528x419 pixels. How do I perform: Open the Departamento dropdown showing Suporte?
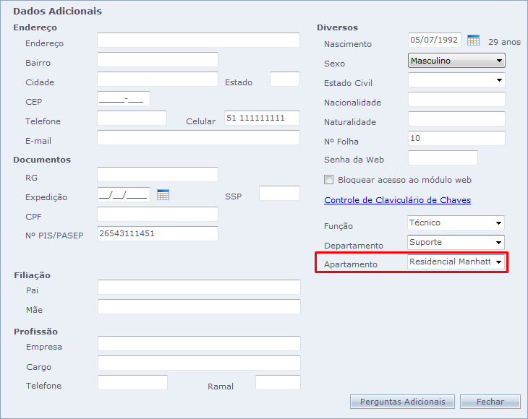click(x=456, y=243)
